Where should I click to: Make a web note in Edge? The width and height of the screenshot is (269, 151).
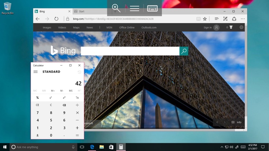coord(226,19)
